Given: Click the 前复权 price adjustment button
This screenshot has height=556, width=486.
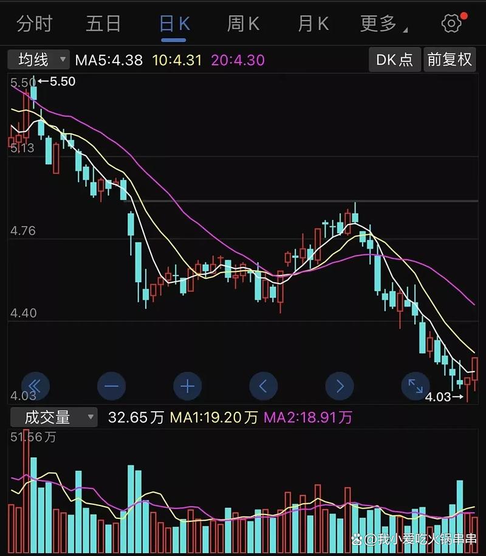Looking at the screenshot, I should 450,60.
